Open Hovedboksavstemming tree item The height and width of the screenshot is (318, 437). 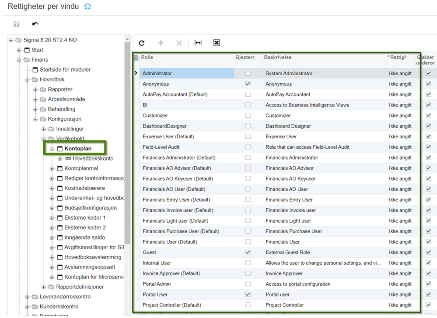(x=93, y=257)
